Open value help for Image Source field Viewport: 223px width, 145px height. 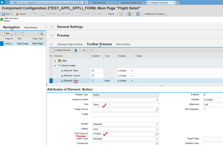(x=157, y=110)
